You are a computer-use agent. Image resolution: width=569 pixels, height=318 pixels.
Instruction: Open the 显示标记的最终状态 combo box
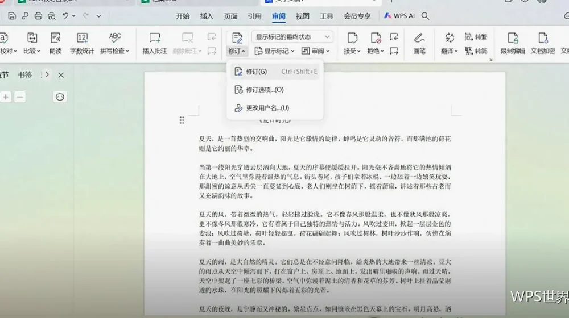(292, 37)
